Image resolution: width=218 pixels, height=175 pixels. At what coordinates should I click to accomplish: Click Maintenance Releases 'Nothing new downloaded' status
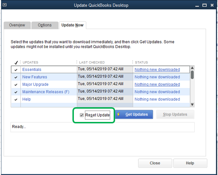tap(157, 92)
